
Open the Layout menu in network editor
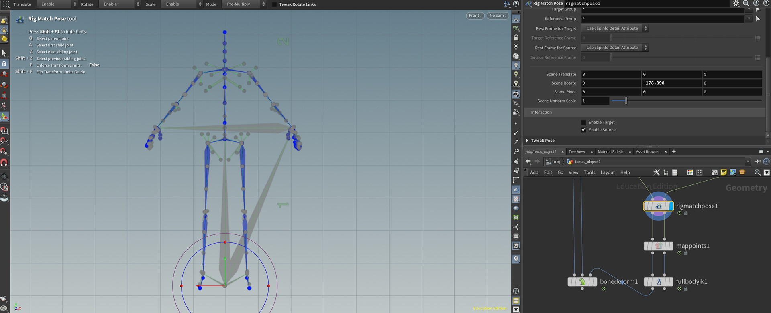point(608,172)
